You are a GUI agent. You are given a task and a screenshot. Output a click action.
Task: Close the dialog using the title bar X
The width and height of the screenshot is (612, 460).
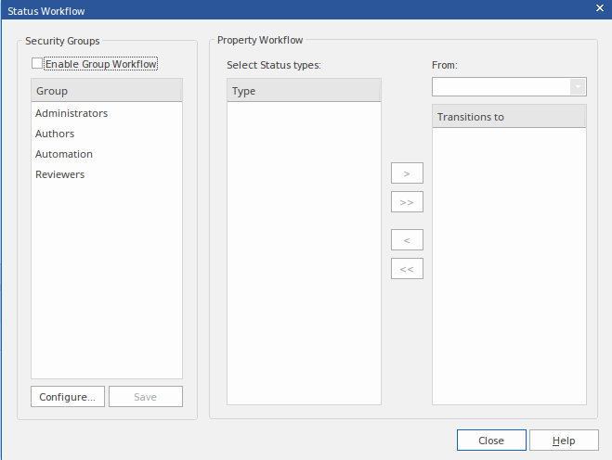[599, 8]
